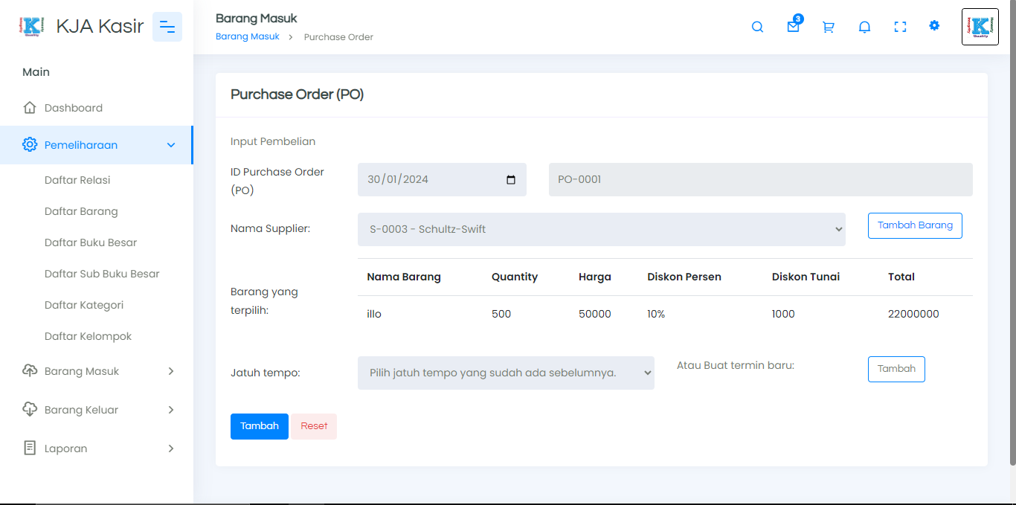Select Barang Masuk sidebar menu label
This screenshot has width=1016, height=505.
pyautogui.click(x=82, y=371)
